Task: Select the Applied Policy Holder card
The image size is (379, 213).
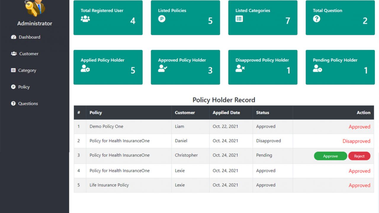Action: pos(108,67)
